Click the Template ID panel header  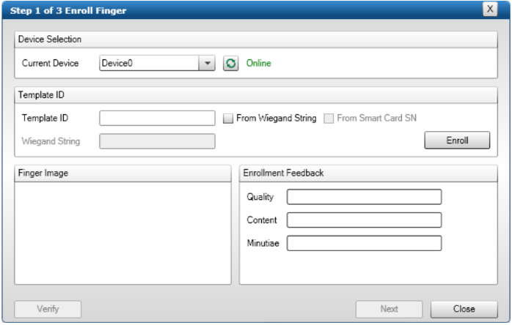coord(256,95)
